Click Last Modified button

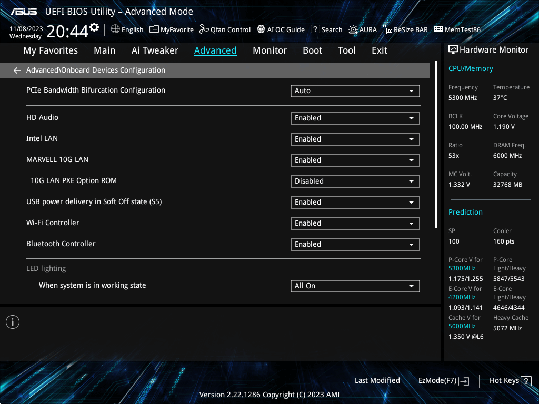click(377, 381)
